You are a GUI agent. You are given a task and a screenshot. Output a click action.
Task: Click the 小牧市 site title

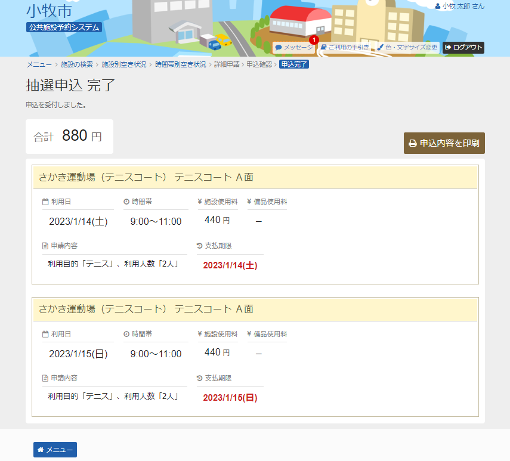pyautogui.click(x=48, y=10)
